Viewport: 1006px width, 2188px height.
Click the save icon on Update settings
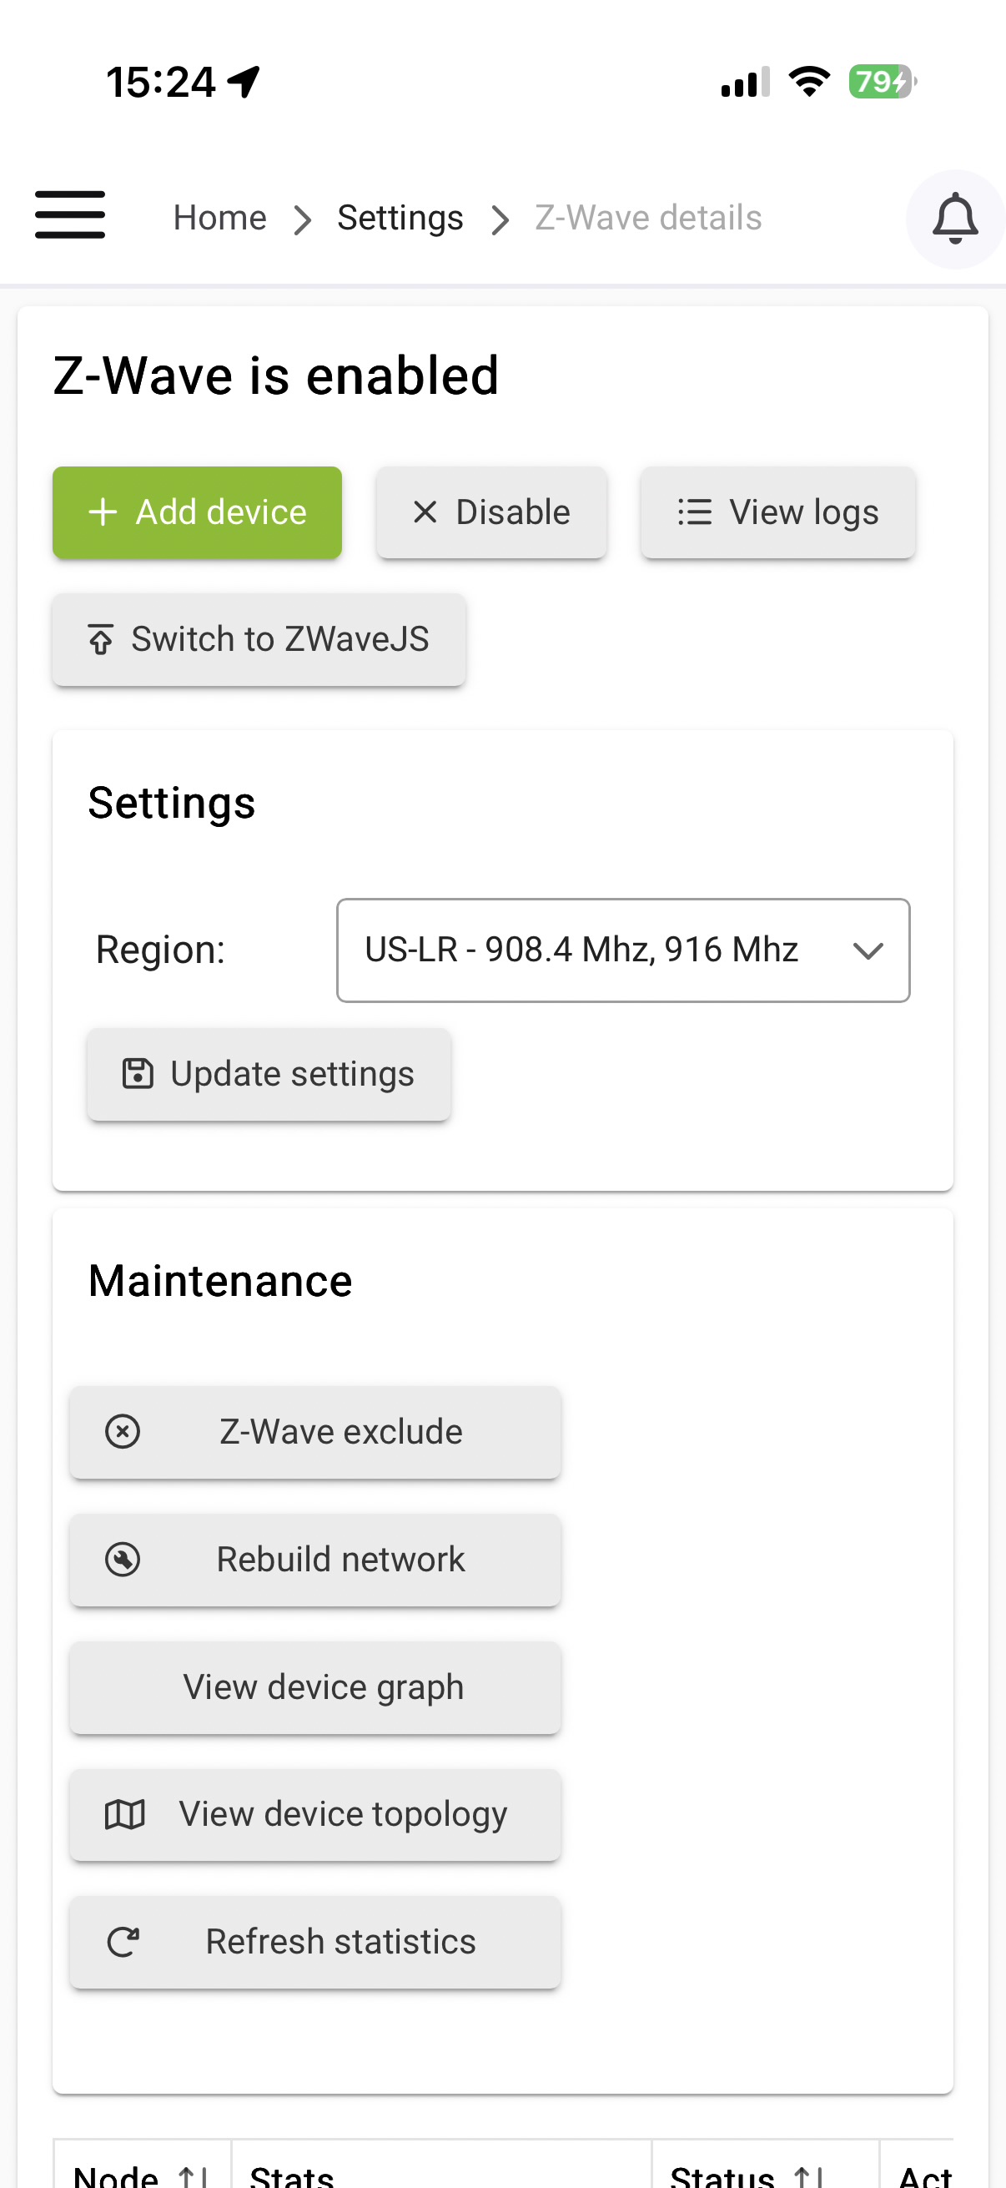[x=138, y=1074]
